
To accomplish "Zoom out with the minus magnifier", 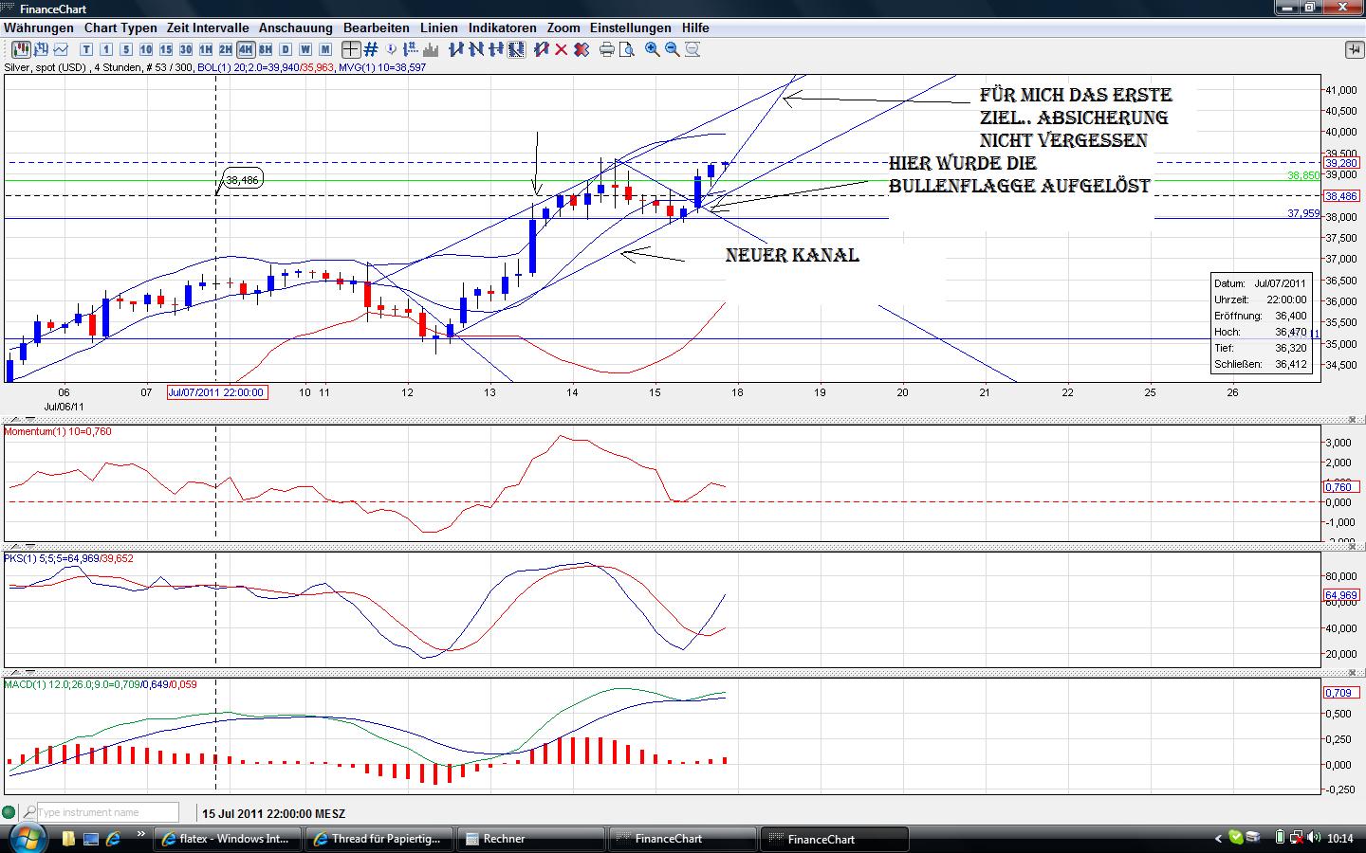I will (673, 49).
